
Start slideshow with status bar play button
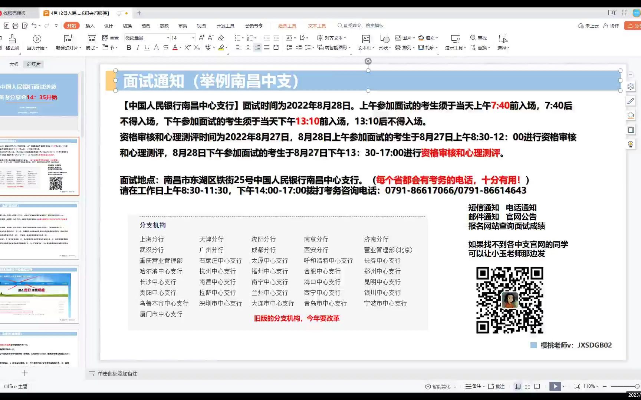pyautogui.click(x=555, y=386)
